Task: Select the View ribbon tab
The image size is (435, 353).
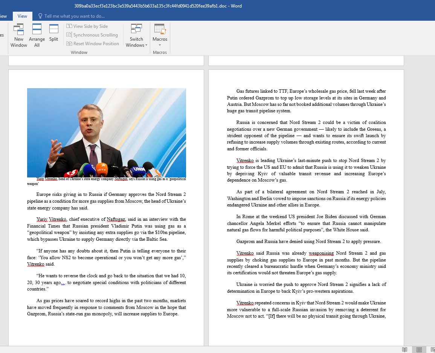Action: tap(22, 16)
